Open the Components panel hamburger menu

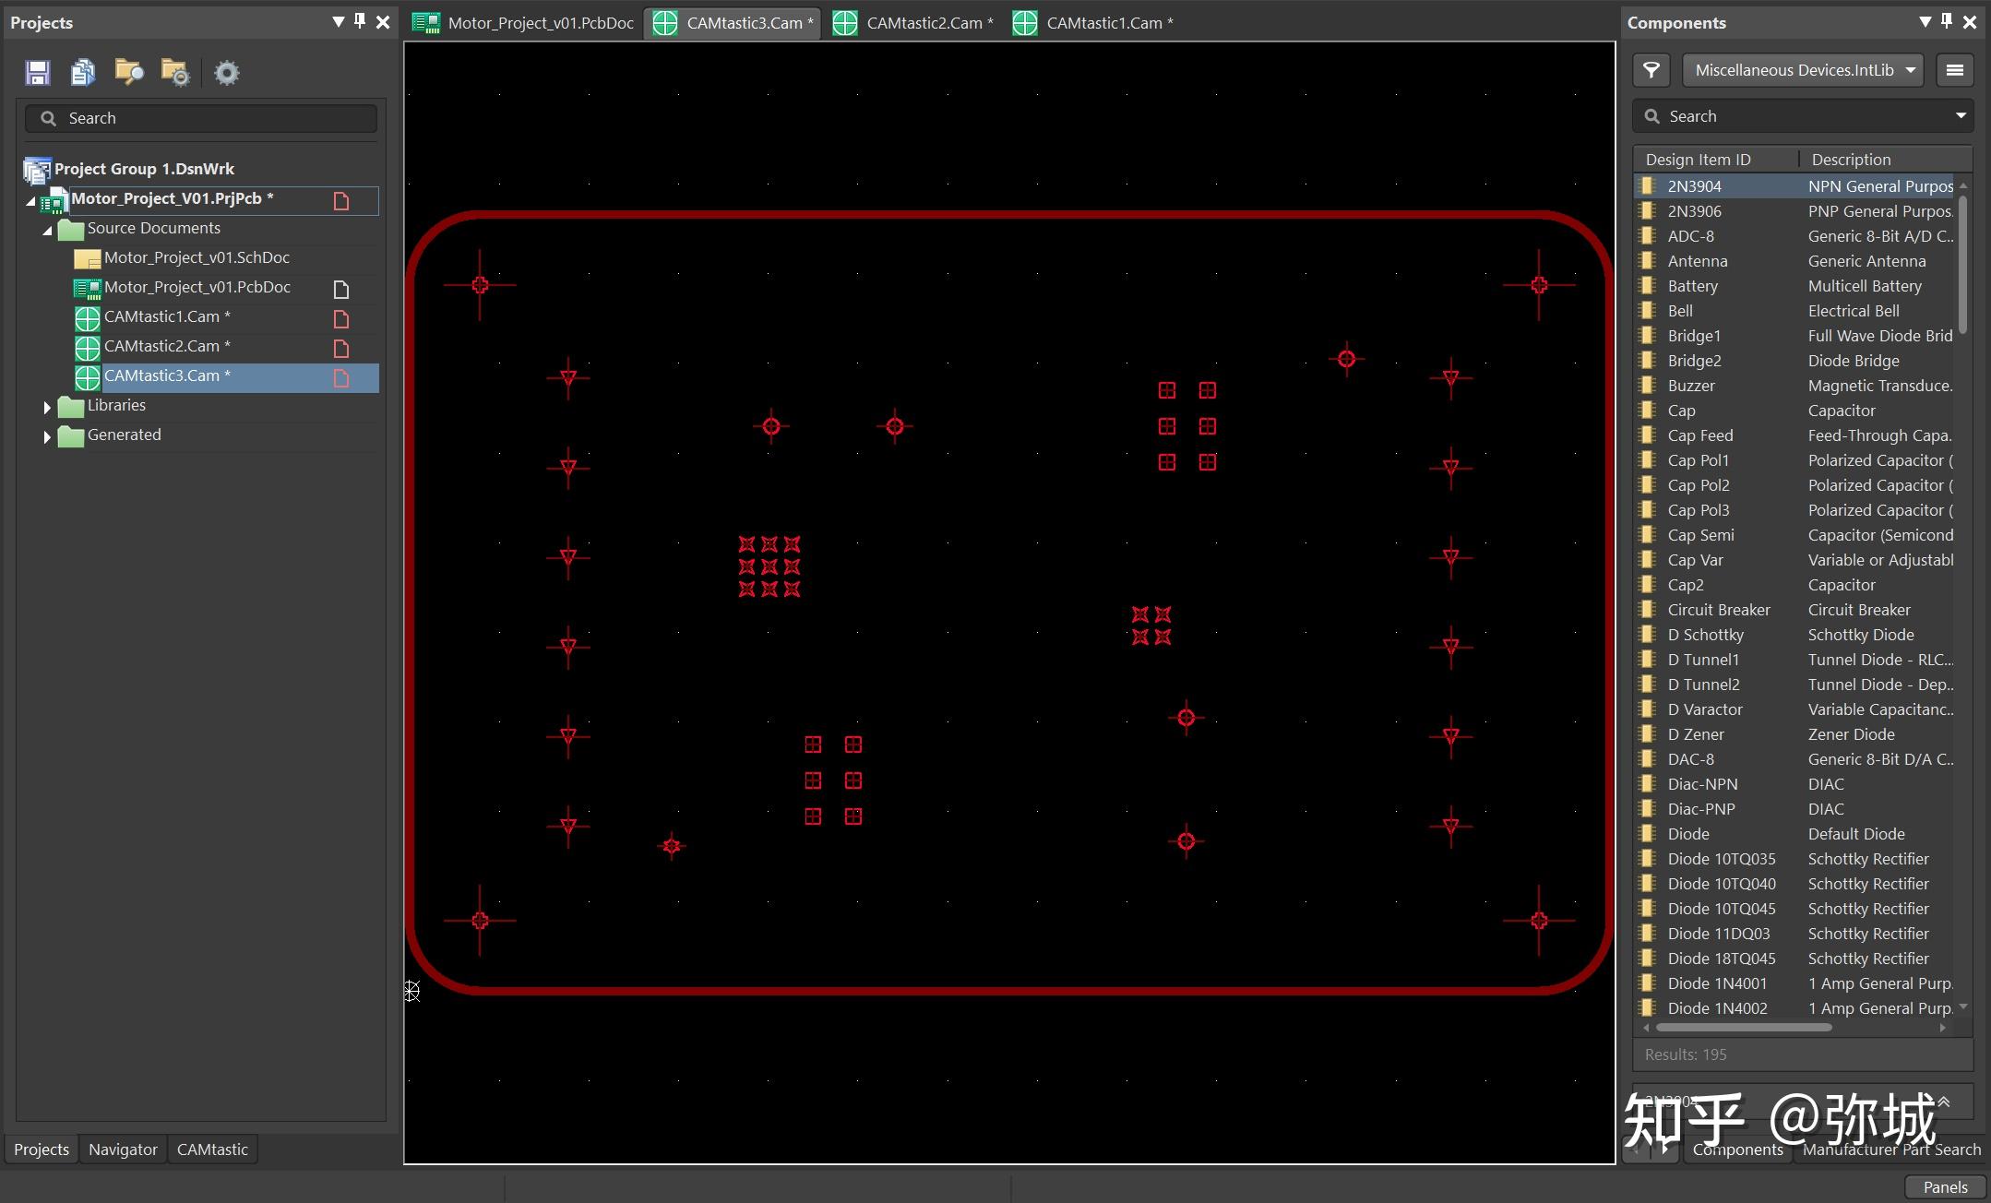click(1954, 70)
